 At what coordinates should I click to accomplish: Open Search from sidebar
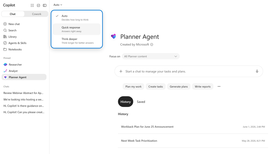coord(24,30)
